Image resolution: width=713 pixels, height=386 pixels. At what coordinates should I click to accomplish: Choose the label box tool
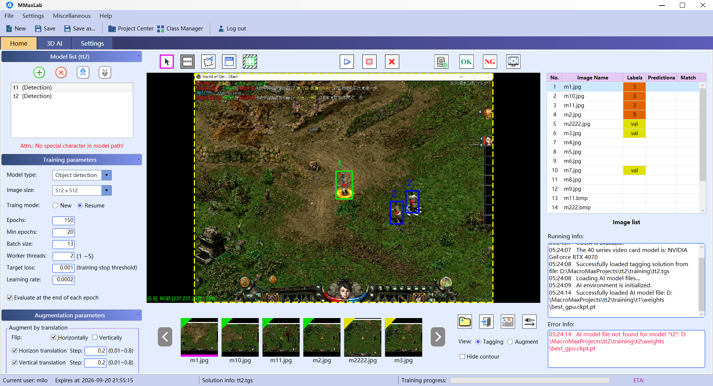tap(229, 62)
